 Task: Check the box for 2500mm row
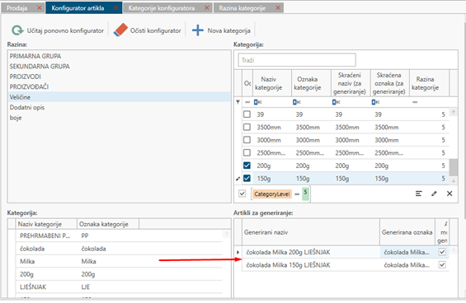(x=247, y=152)
